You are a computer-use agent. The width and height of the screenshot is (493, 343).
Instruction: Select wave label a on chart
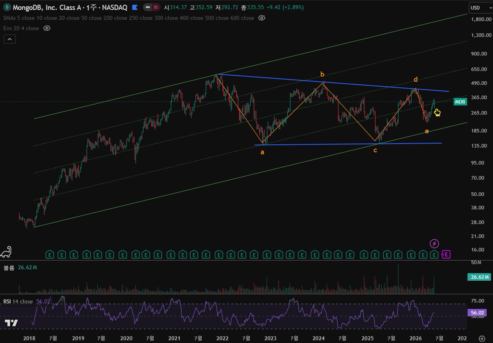pos(263,152)
